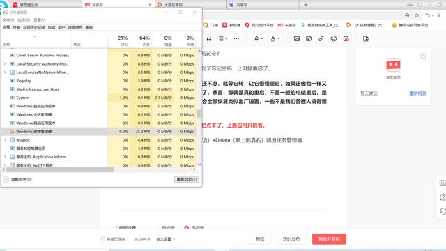Click Task Manager vertical scrollbar thumb

pos(199,114)
